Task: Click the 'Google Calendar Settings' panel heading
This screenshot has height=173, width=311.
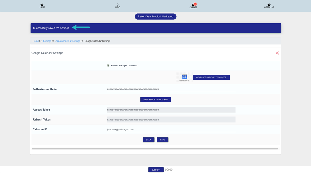Action: [x=47, y=53]
